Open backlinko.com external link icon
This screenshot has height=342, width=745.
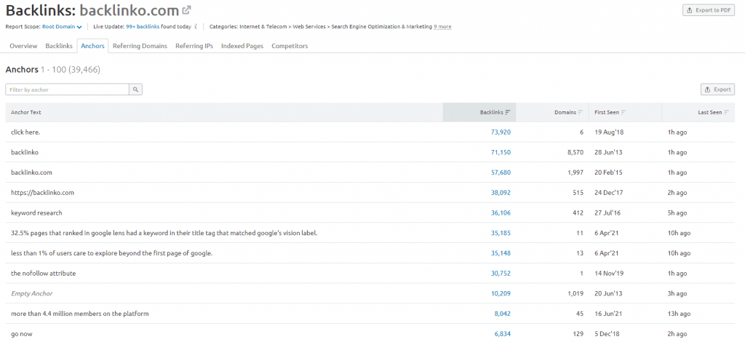pos(187,10)
